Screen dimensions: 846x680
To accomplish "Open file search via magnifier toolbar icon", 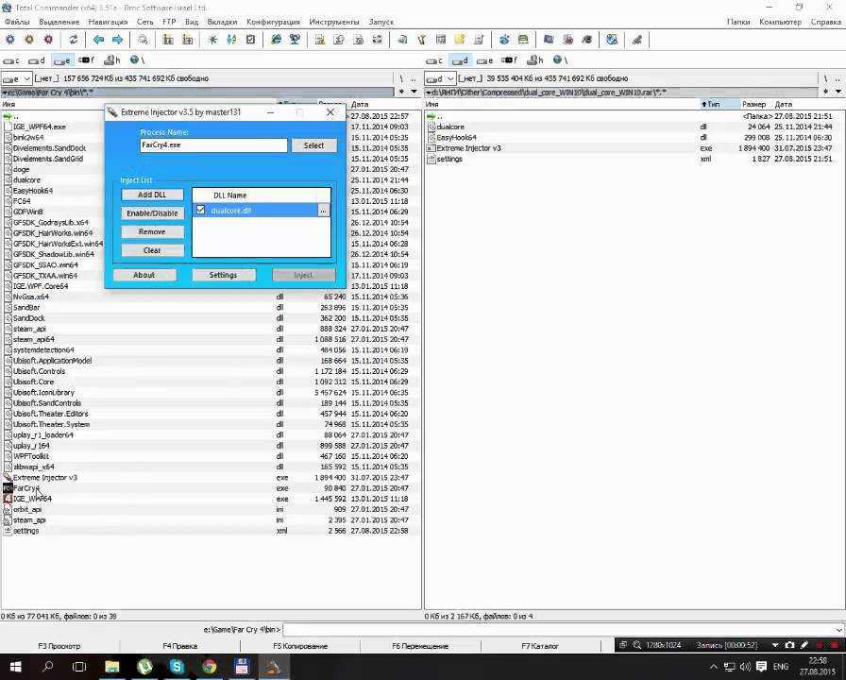I will pos(143,40).
